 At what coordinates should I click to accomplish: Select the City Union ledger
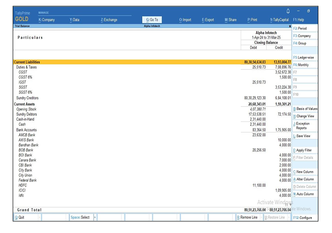pos(152,175)
